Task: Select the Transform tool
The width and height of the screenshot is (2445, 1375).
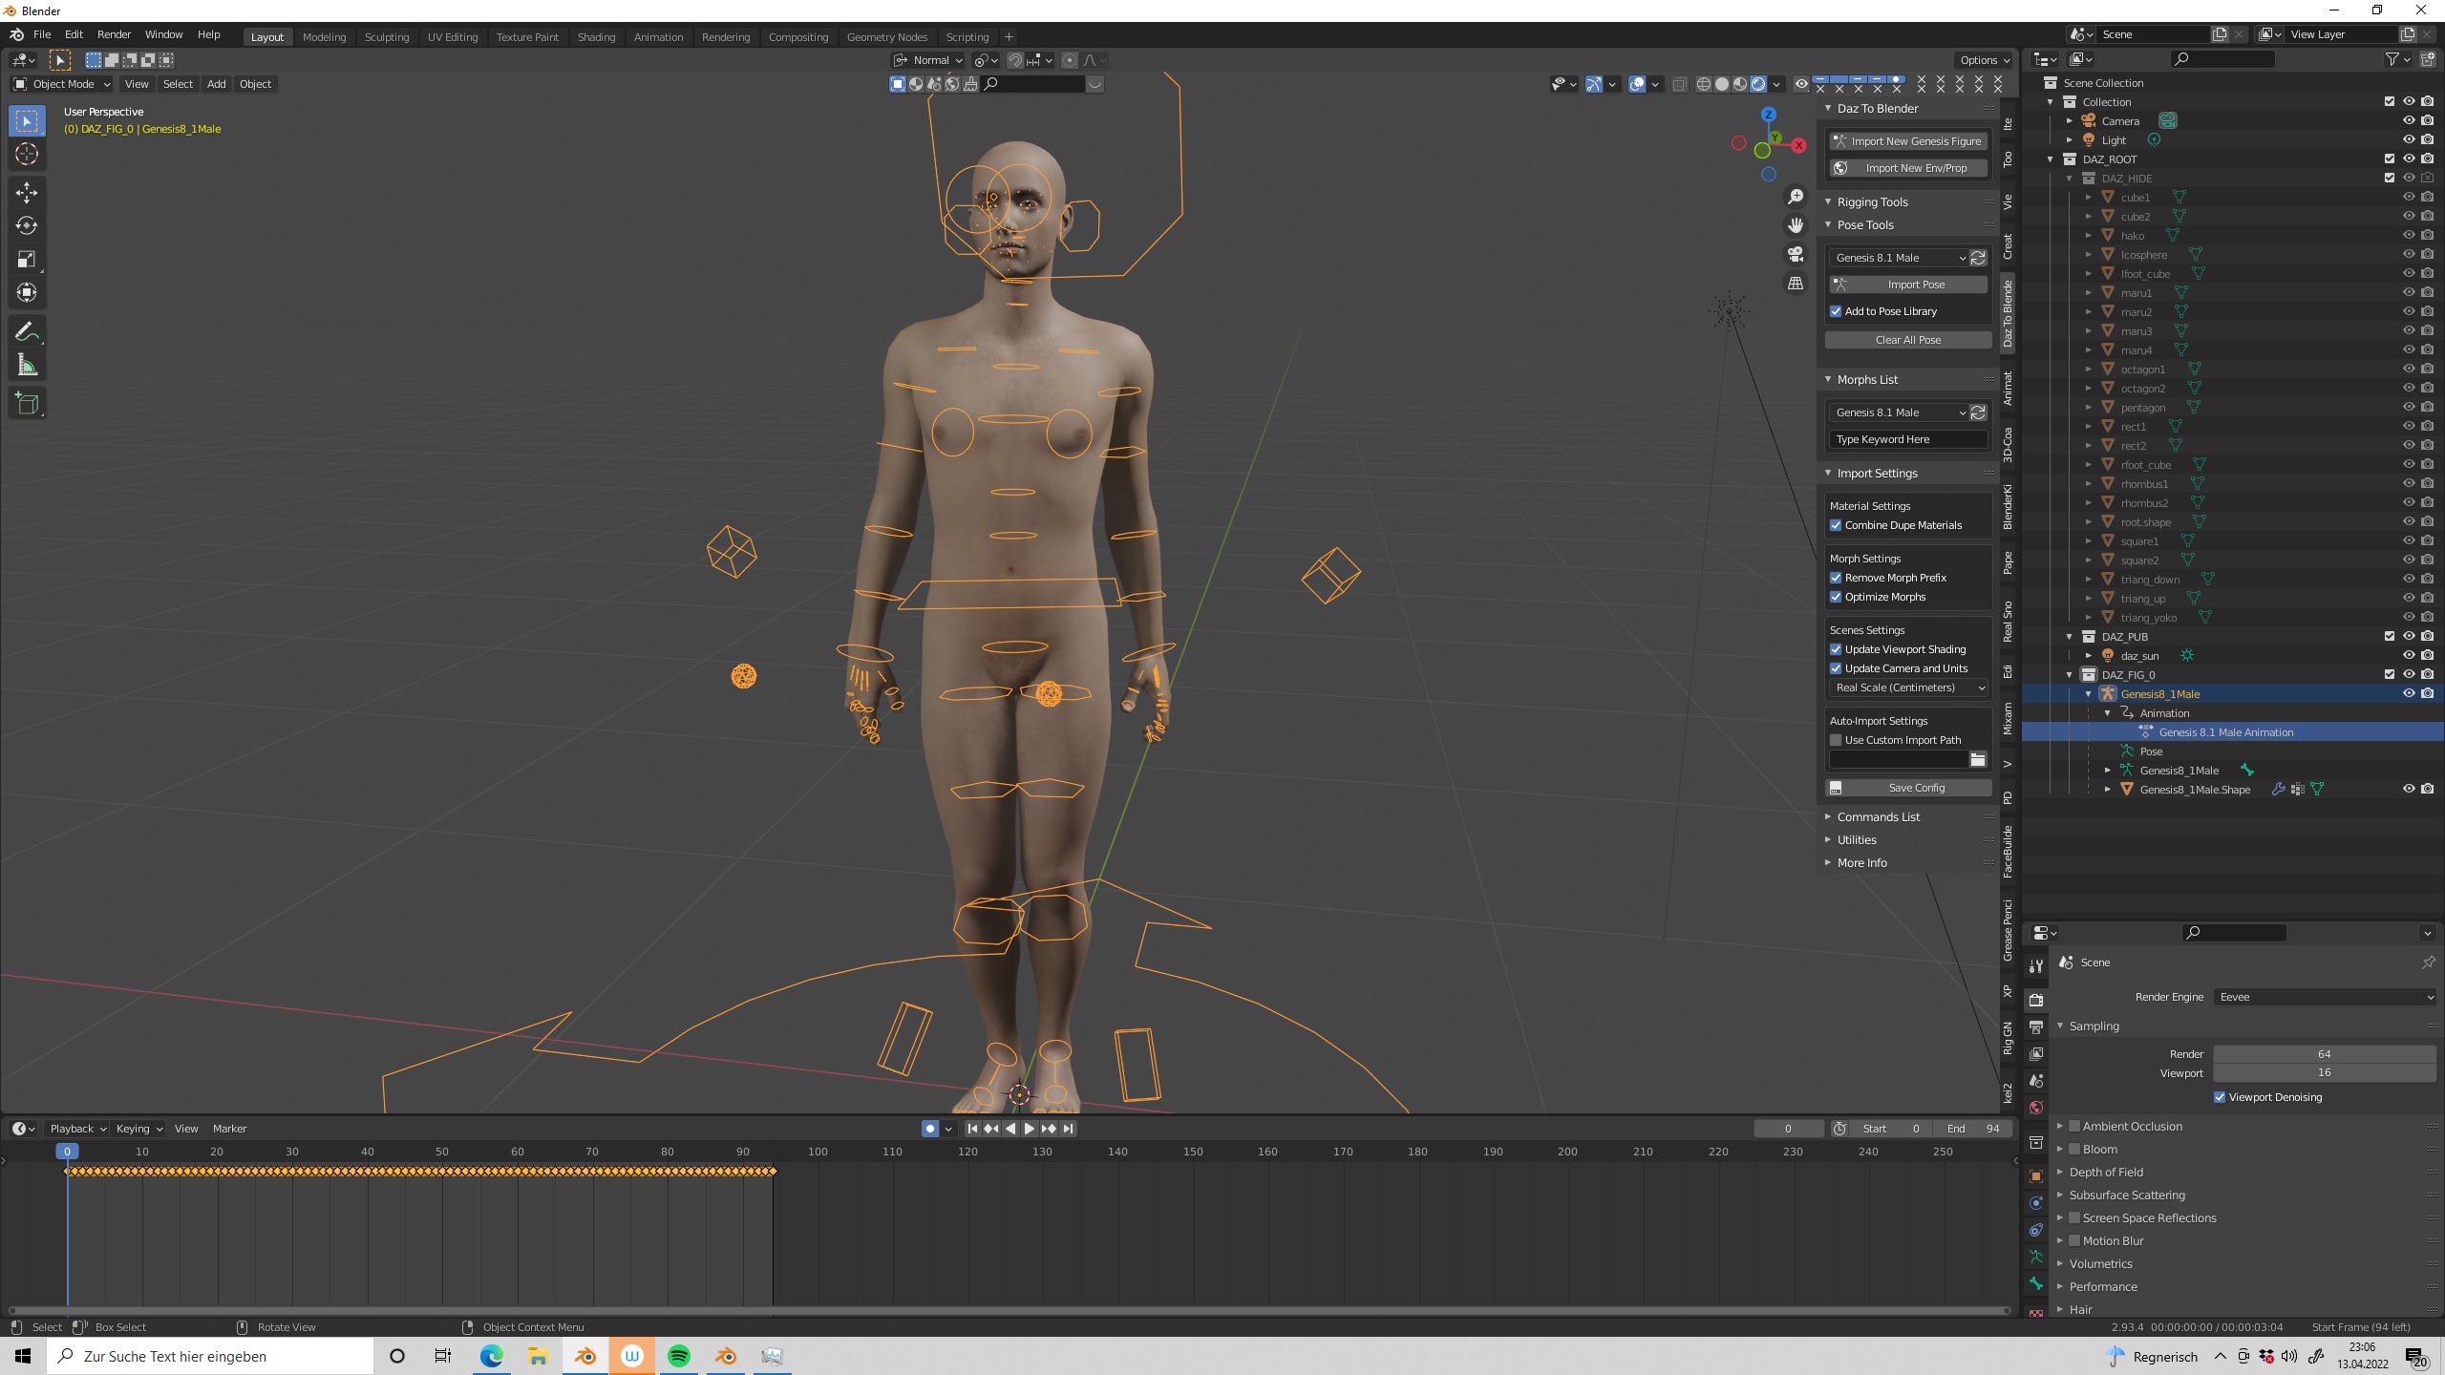Action: pyautogui.click(x=27, y=293)
